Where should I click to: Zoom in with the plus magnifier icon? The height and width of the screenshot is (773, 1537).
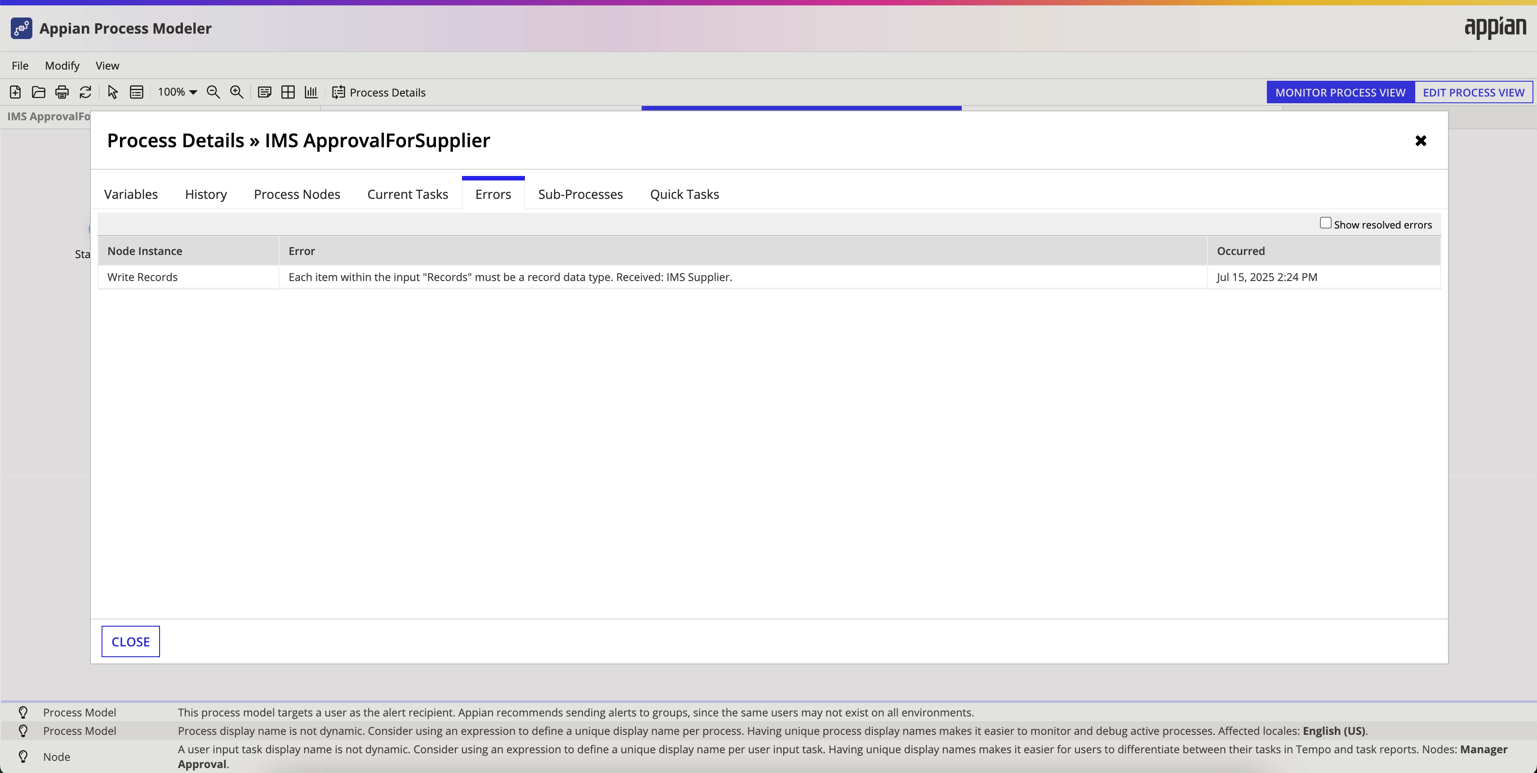[237, 92]
